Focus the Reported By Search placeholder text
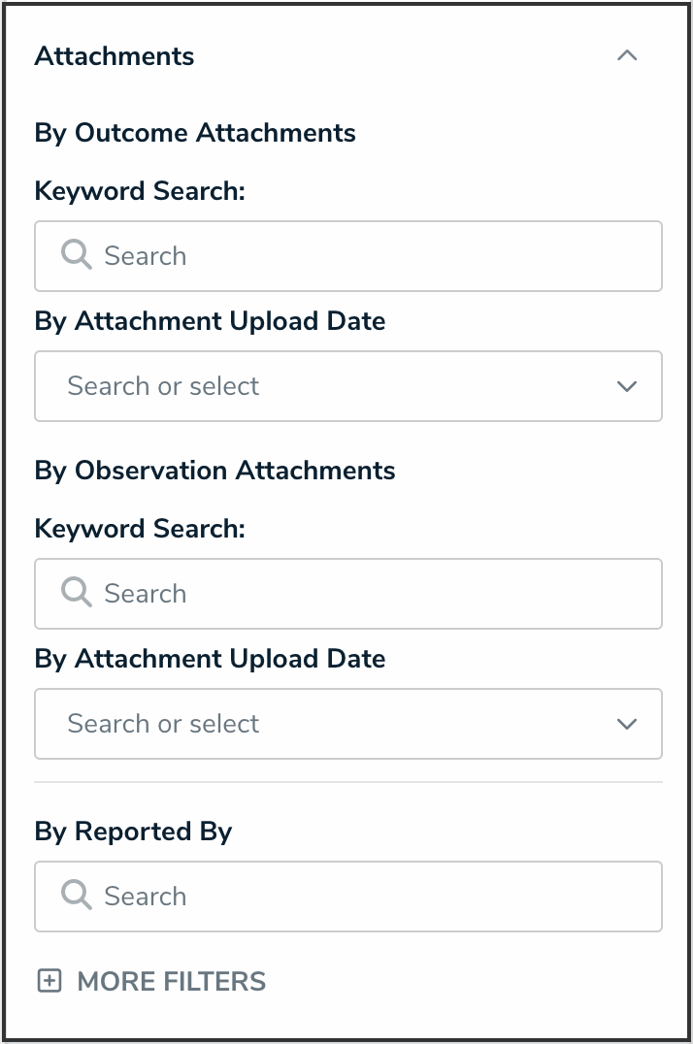 point(146,897)
